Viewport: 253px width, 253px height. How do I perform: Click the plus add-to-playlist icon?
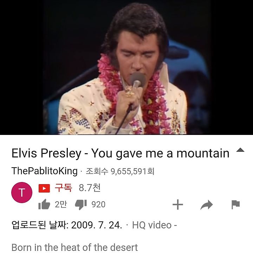(178, 205)
